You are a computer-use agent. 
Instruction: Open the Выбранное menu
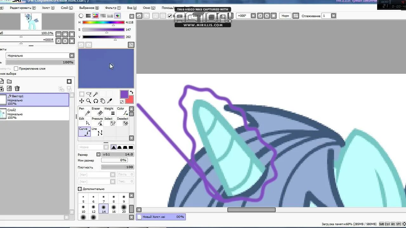tap(89, 8)
